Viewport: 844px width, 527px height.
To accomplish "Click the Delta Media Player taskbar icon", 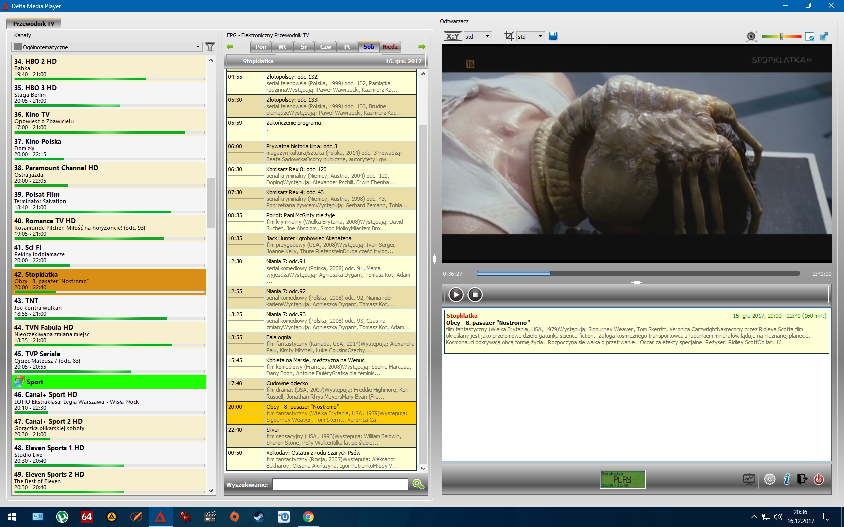I will click(161, 517).
